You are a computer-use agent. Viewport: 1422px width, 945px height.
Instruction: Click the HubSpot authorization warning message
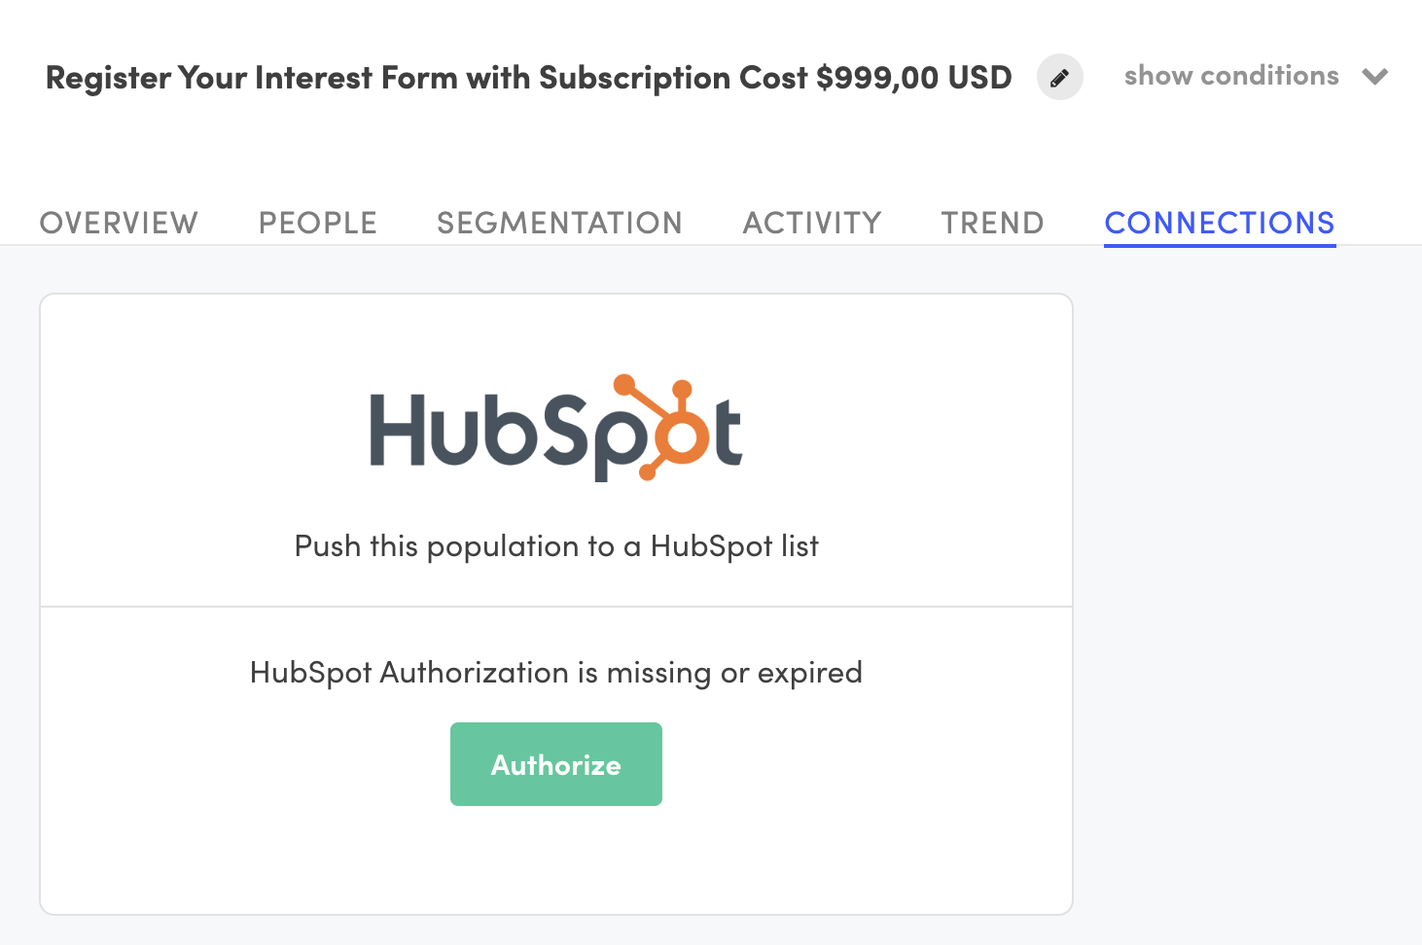(555, 672)
